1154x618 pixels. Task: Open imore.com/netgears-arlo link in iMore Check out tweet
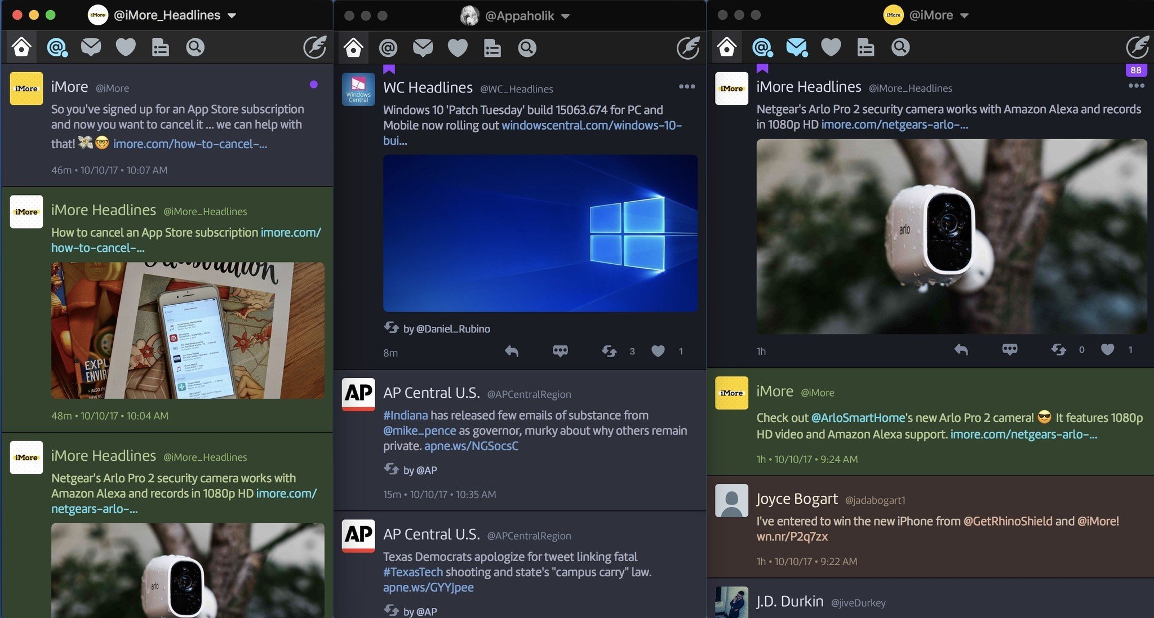[x=1023, y=435]
